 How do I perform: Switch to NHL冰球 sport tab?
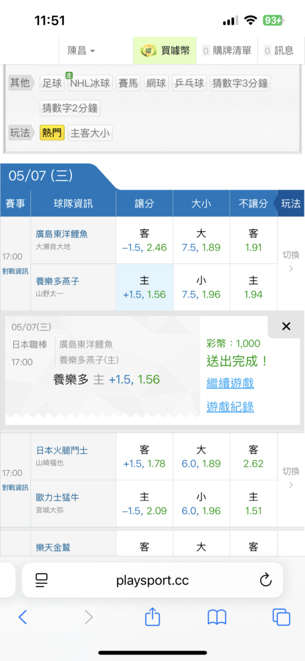(90, 83)
